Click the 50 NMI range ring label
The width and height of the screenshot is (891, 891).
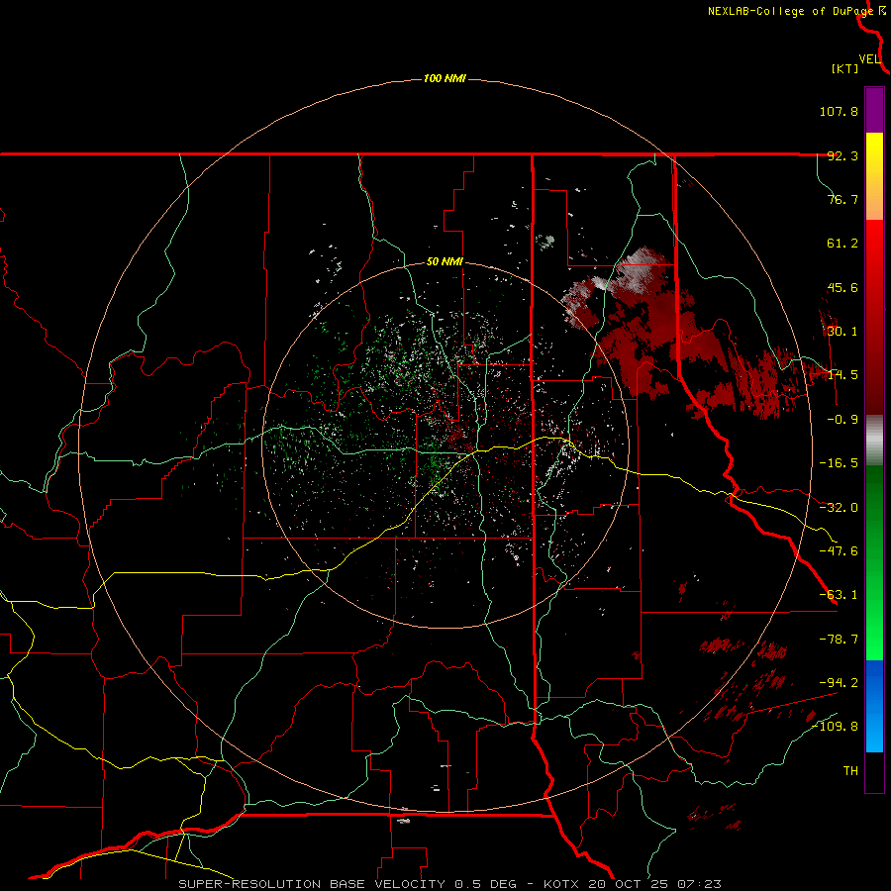coord(445,261)
